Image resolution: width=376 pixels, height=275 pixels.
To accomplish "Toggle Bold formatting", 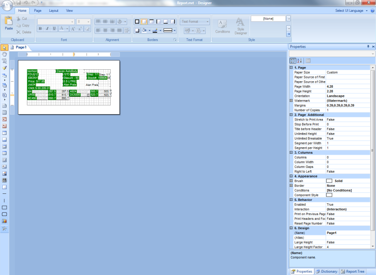I will [40, 29].
